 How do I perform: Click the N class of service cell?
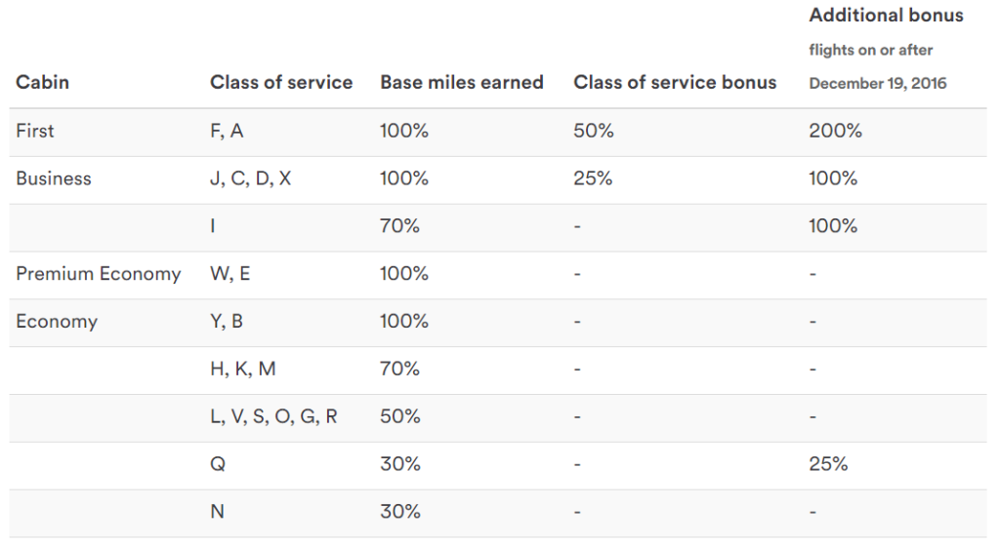coord(217,512)
